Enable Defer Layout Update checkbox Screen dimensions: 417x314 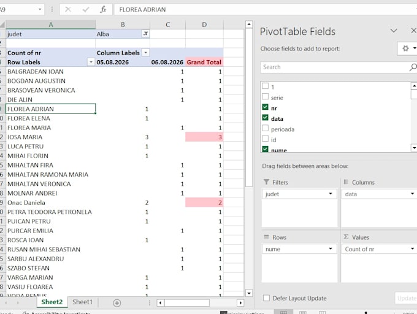coord(266,298)
